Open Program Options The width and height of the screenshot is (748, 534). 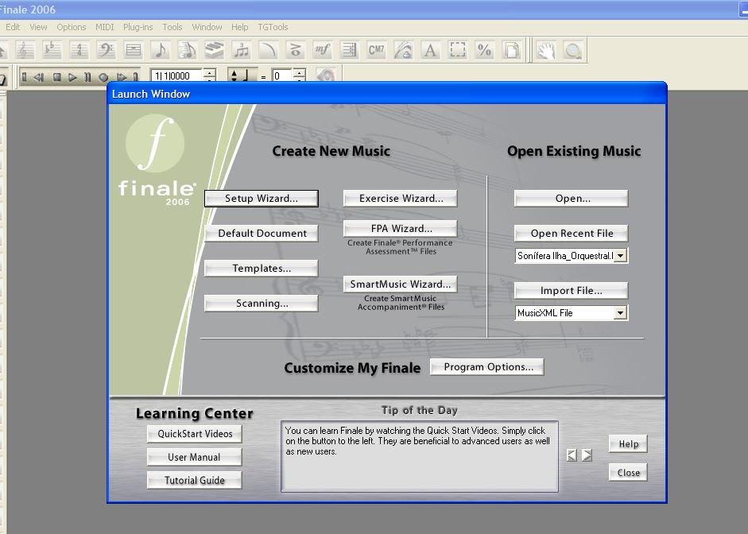pyautogui.click(x=487, y=366)
